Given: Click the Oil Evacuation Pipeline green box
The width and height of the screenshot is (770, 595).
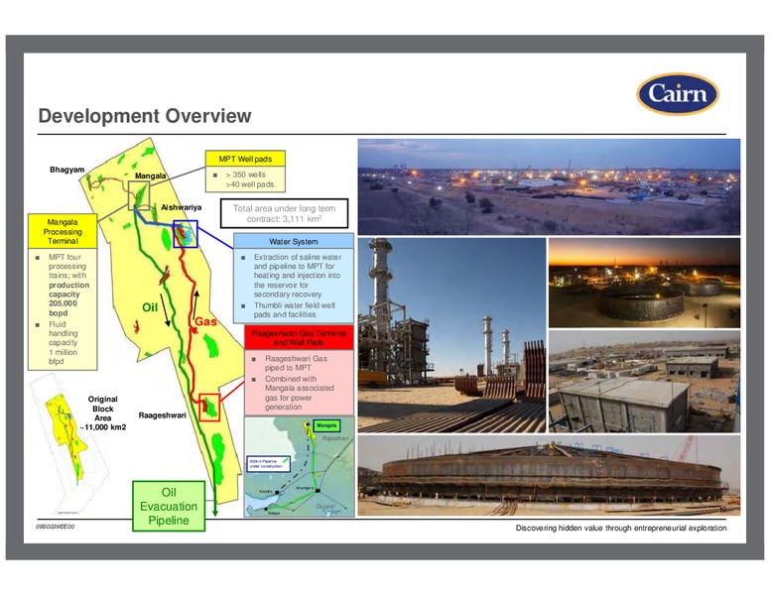Looking at the screenshot, I should coord(169,506).
